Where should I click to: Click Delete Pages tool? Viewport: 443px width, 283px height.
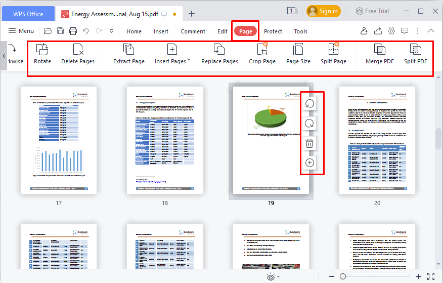point(78,54)
